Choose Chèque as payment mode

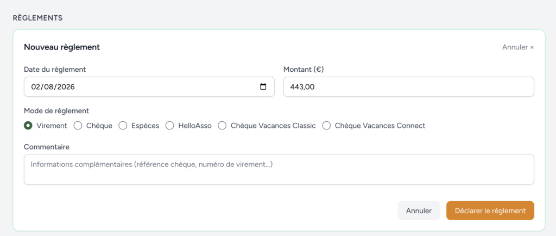(x=78, y=126)
